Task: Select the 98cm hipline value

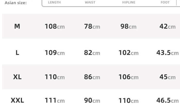Action: [x=128, y=26]
